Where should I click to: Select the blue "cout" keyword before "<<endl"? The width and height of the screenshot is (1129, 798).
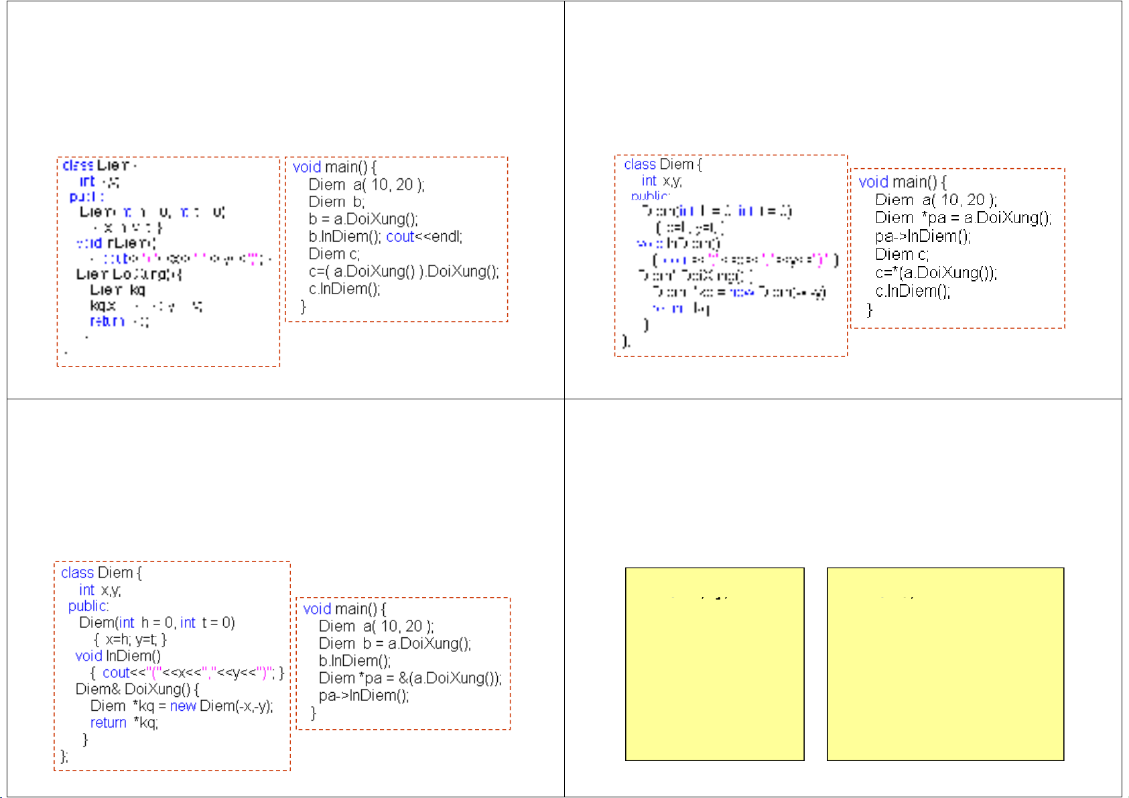pyautogui.click(x=400, y=237)
